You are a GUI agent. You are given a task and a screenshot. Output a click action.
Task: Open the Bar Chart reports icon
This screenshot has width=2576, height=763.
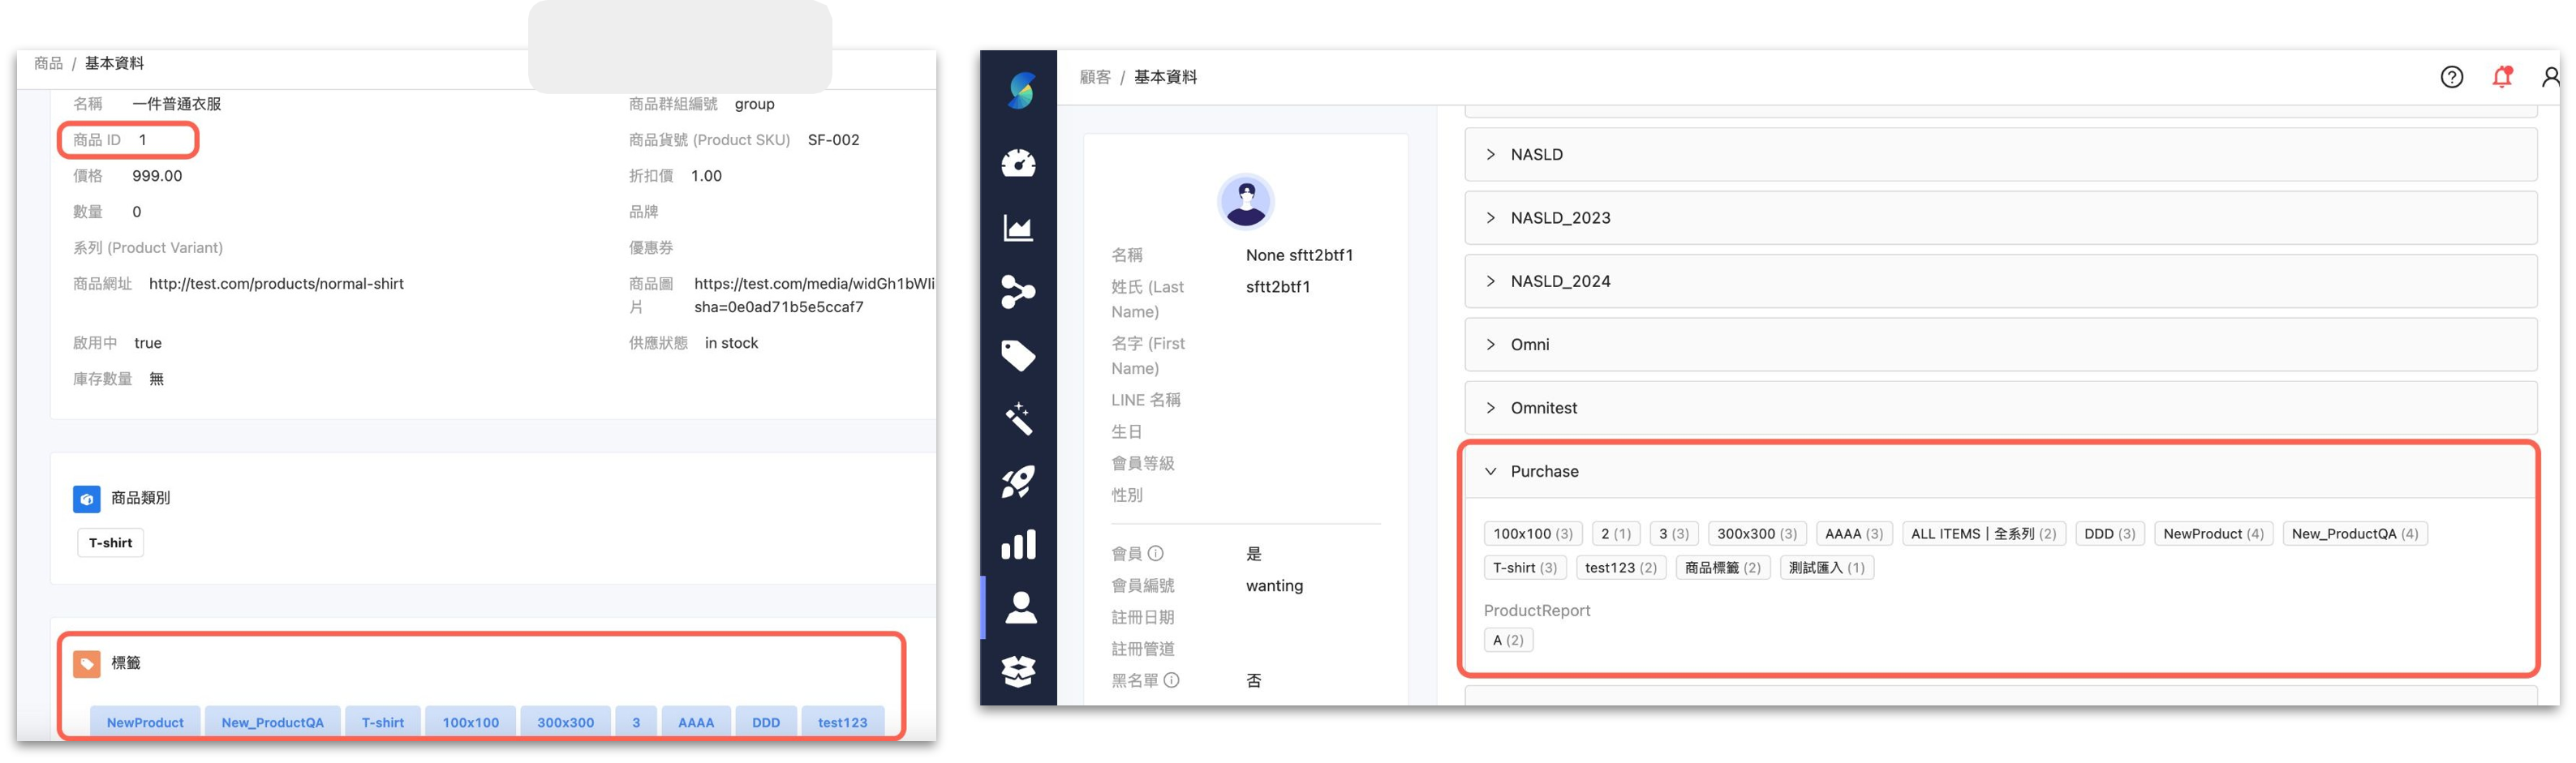(x=1018, y=545)
